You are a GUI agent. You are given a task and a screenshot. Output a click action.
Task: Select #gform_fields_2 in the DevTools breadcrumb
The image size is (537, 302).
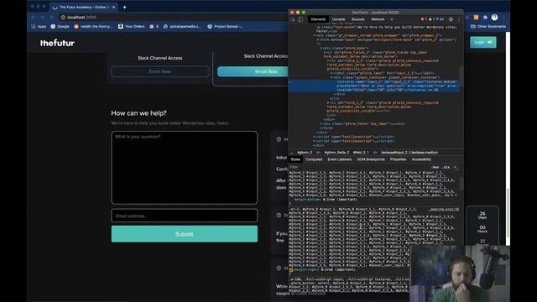pyautogui.click(x=336, y=153)
